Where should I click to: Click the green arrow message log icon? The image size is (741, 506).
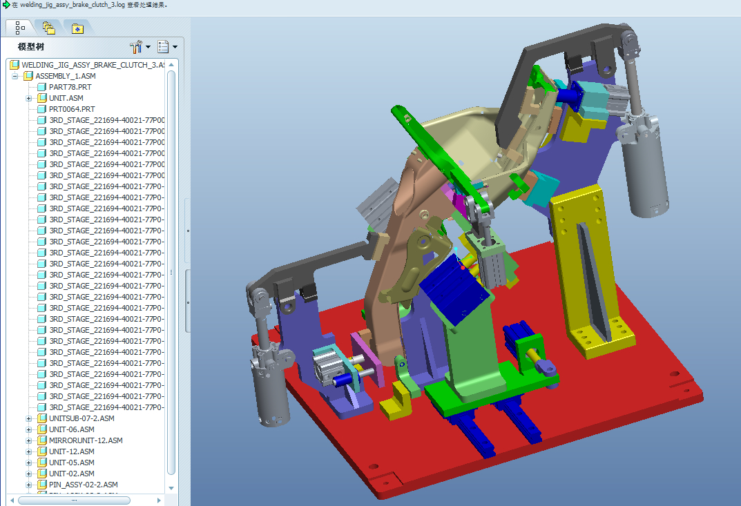[x=6, y=4]
